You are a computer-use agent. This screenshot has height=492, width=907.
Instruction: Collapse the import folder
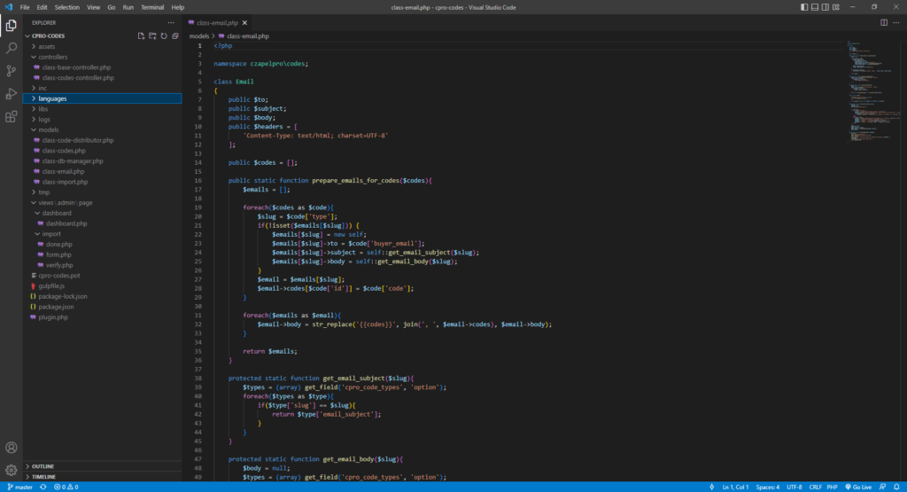click(51, 234)
